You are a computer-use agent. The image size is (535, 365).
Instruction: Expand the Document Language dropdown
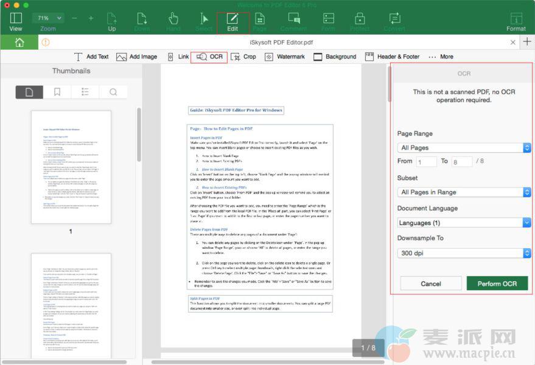click(x=464, y=223)
